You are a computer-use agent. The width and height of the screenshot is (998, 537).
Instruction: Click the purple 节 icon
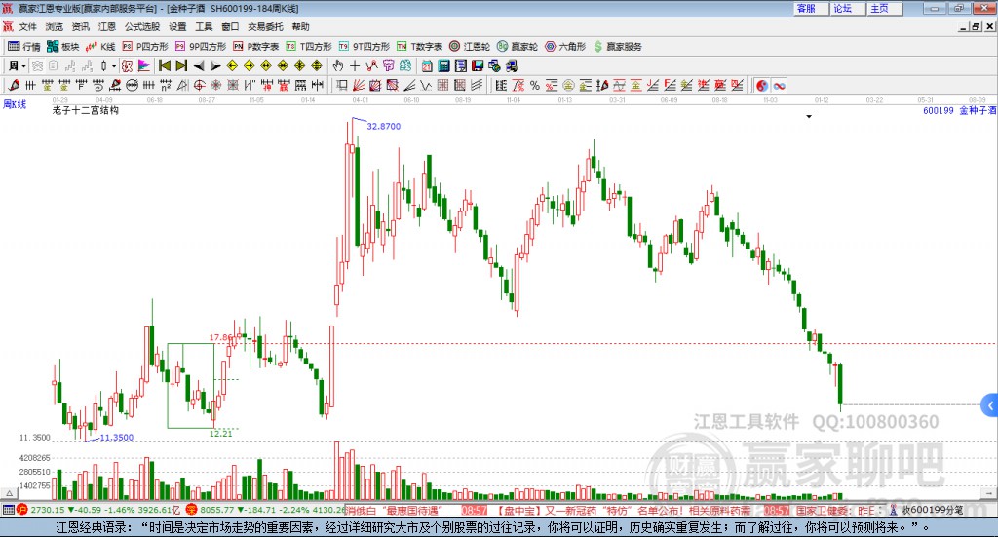click(388, 66)
